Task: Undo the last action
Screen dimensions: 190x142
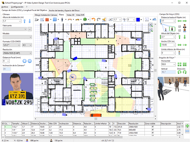Action: coord(93,19)
